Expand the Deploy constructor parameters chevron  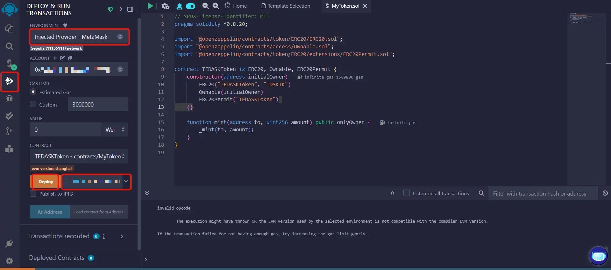pos(126,181)
